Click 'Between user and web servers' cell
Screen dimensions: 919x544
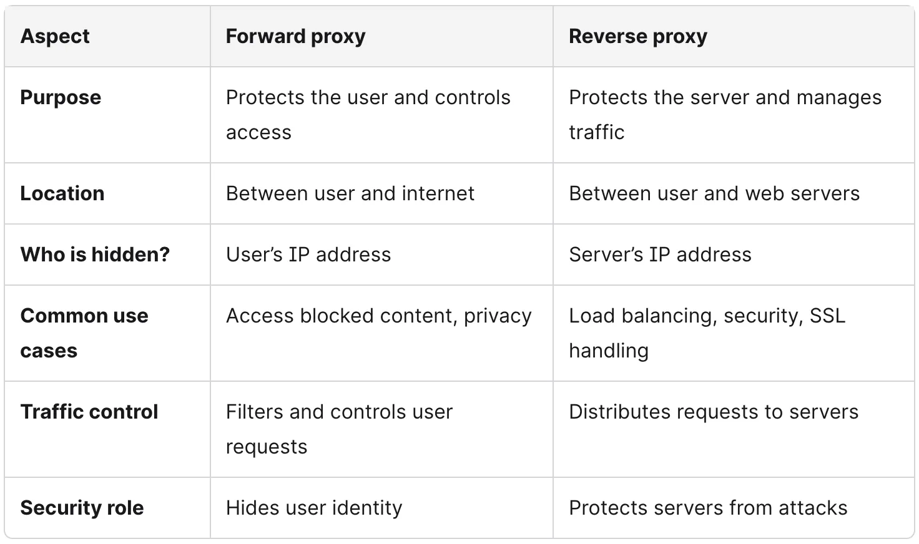coord(714,193)
